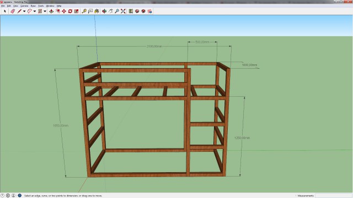
Task: Choose the Move tool
Action: coord(64,11)
